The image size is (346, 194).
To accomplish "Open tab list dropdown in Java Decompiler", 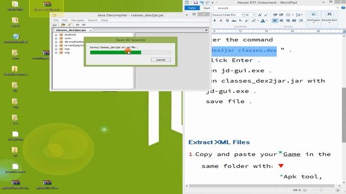I will (207, 30).
